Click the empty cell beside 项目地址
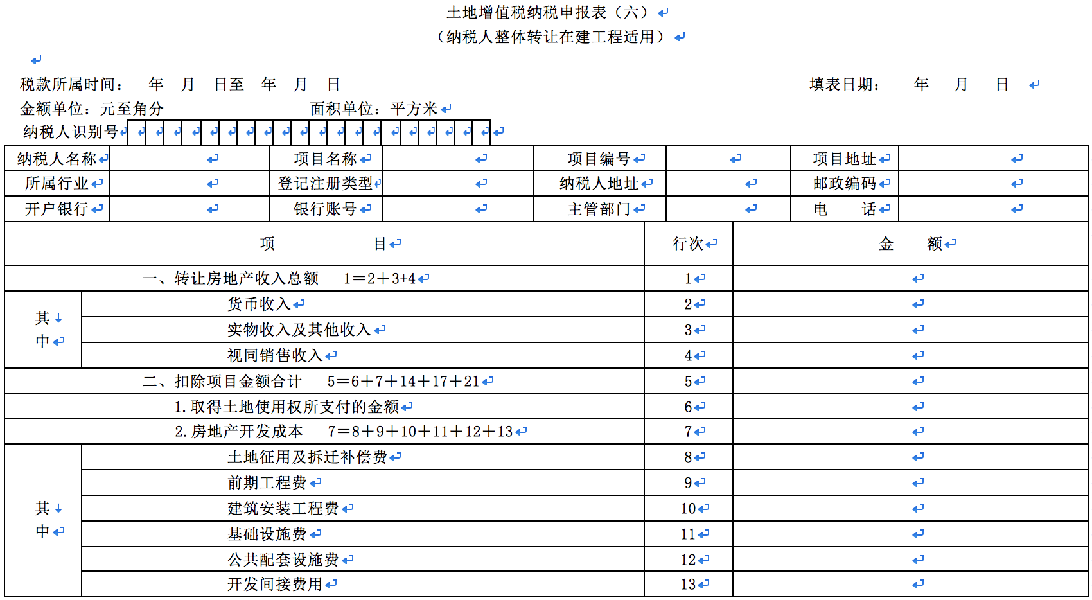The width and height of the screenshot is (1092, 600). [x=994, y=158]
